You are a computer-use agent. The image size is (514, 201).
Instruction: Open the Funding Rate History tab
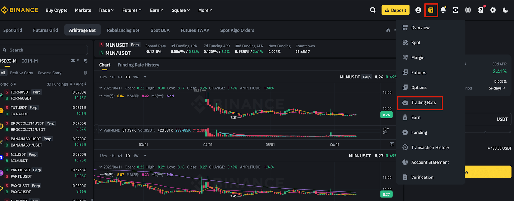click(x=138, y=65)
